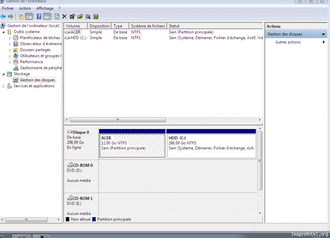Click the magnifier search toolbar icon
330x238 pixels.
pyautogui.click(x=88, y=16)
